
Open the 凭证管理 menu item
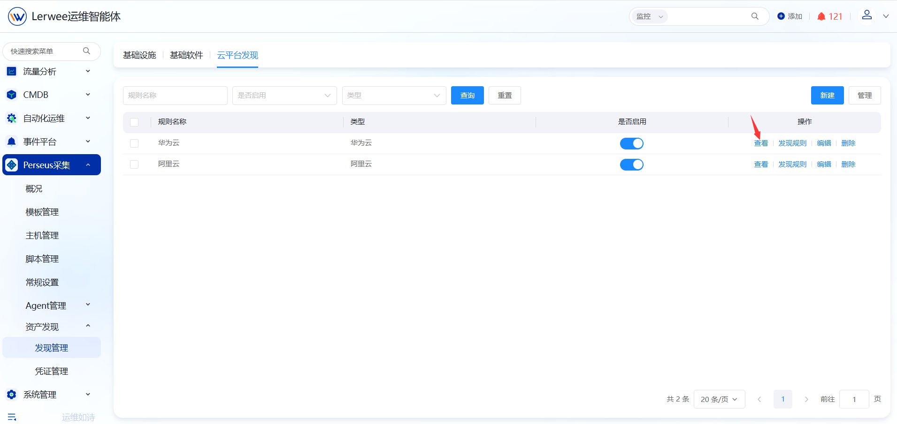[52, 371]
